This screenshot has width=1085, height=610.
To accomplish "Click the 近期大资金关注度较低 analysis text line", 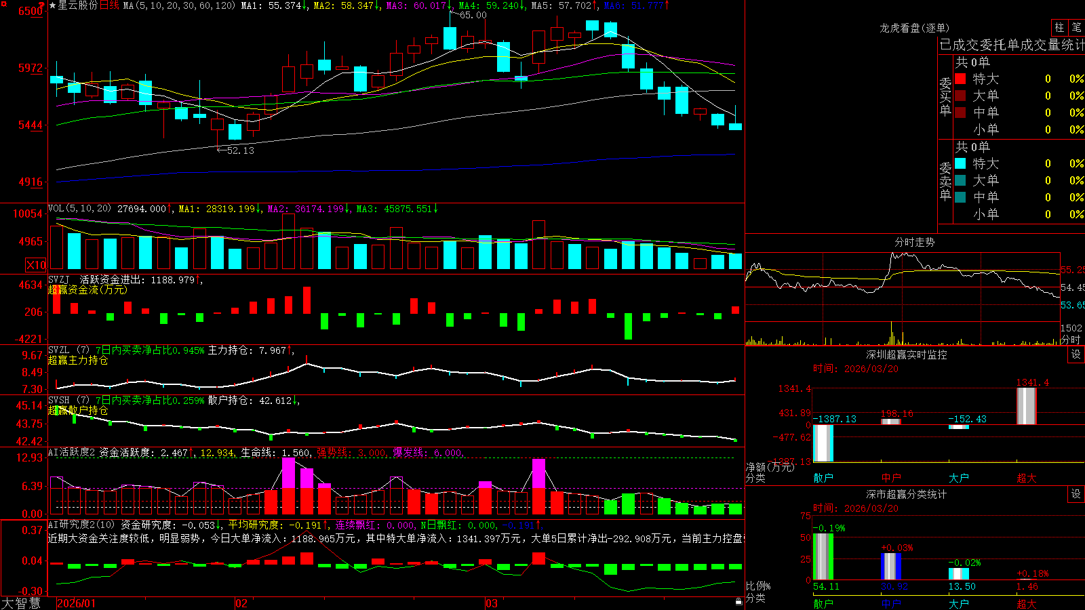I will click(x=396, y=538).
